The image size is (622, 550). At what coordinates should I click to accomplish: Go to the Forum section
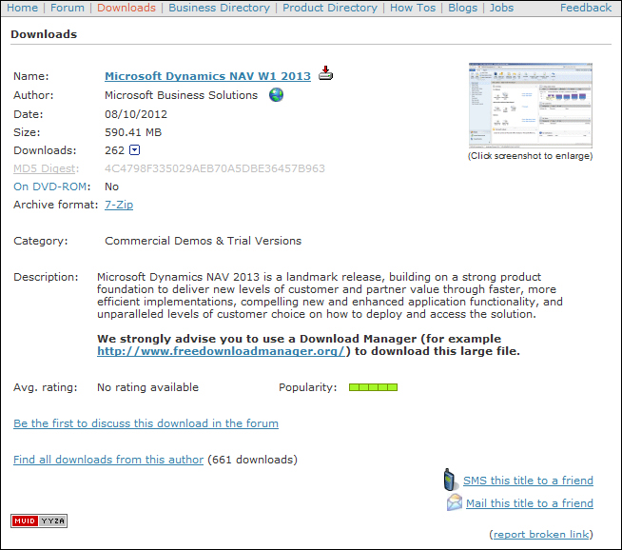click(68, 8)
